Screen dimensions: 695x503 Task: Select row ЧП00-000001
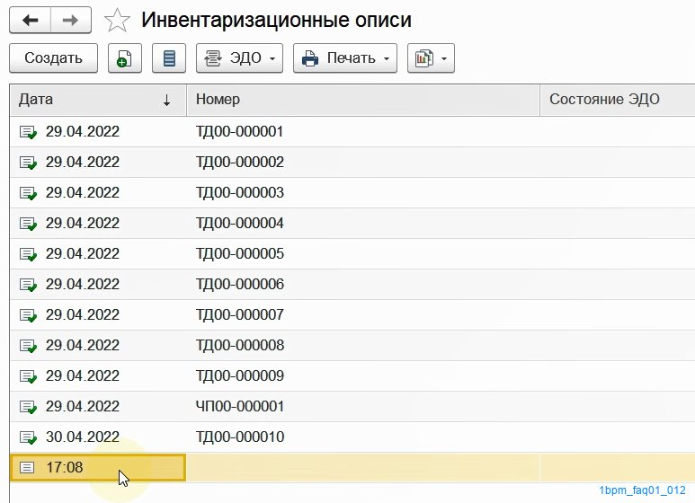[352, 407]
